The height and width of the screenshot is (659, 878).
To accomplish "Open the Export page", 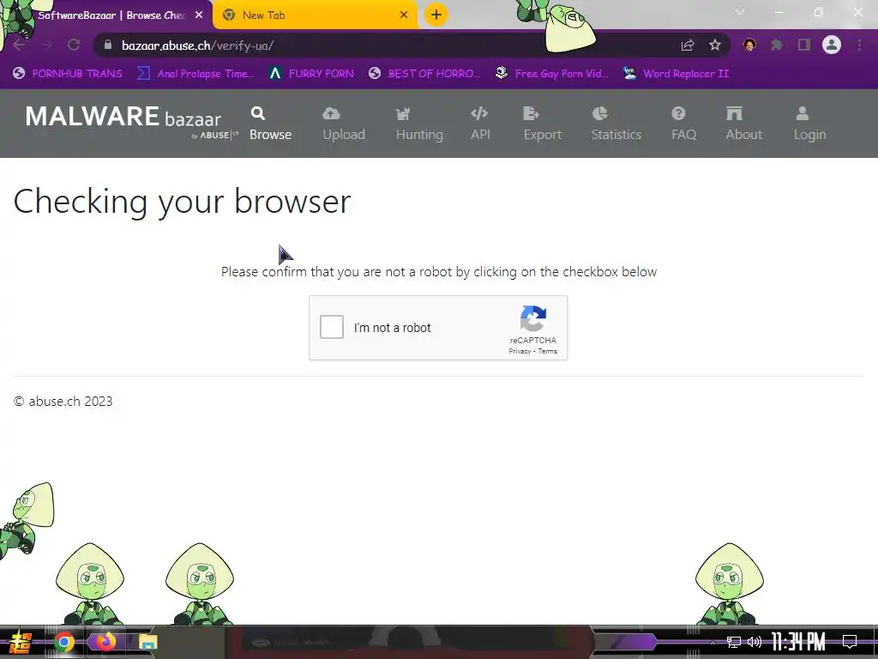I will [x=542, y=124].
